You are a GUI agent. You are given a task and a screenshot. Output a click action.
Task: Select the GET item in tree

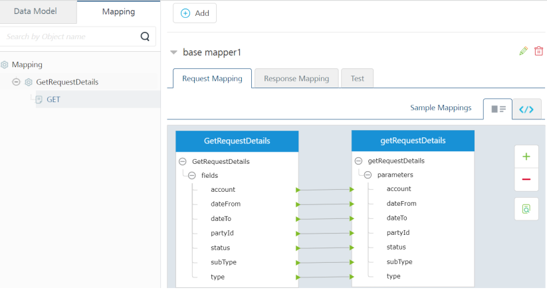coord(53,100)
